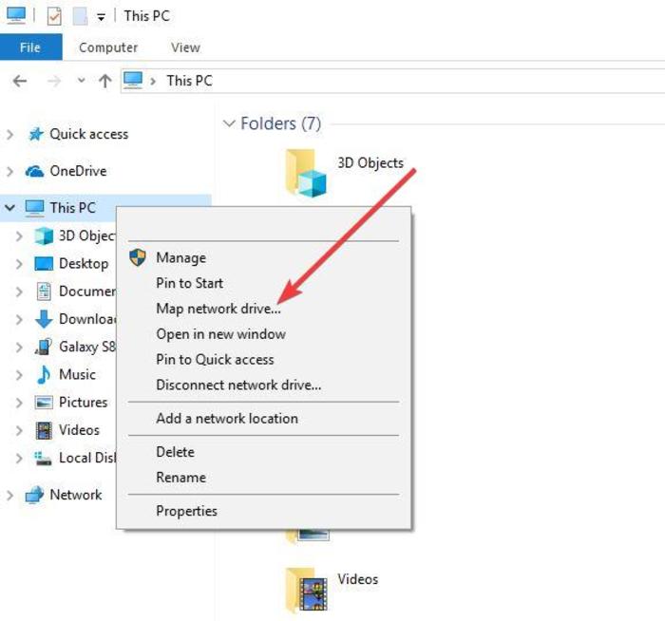Expand the Quick access tree node
The width and height of the screenshot is (665, 621).
[x=10, y=135]
